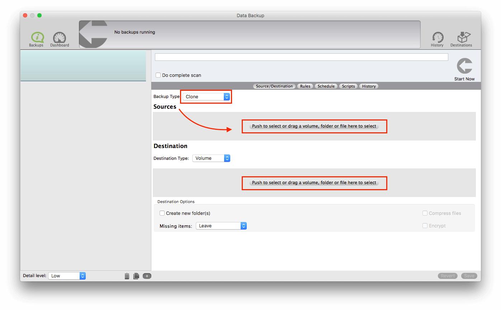Viewport: 501px width, 310px height.
Task: Open the Missing items Leave dropdown
Action: (221, 226)
